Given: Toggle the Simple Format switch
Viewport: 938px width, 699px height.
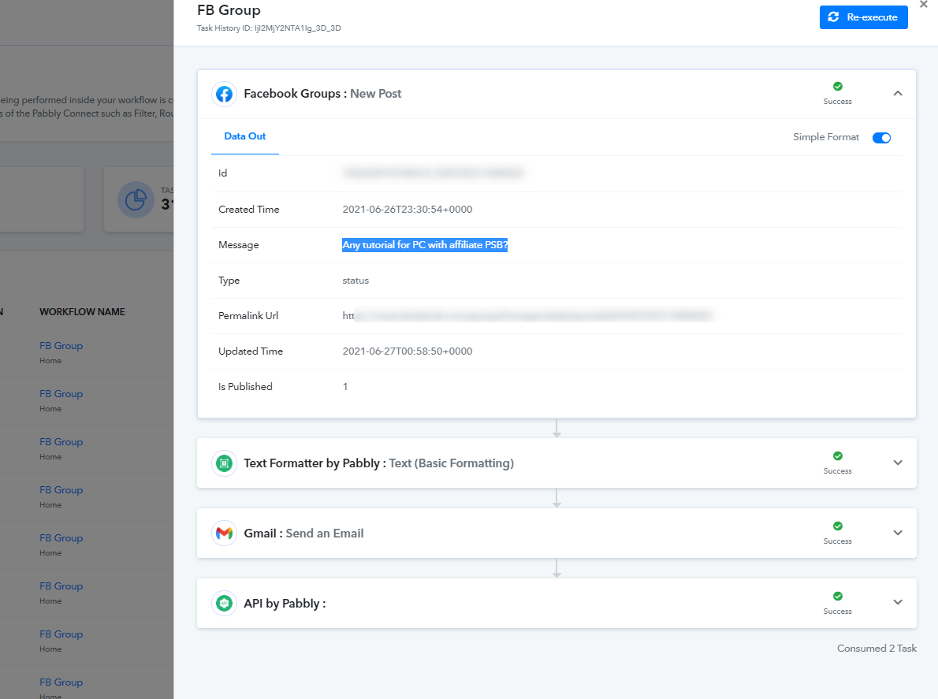Looking at the screenshot, I should (881, 138).
